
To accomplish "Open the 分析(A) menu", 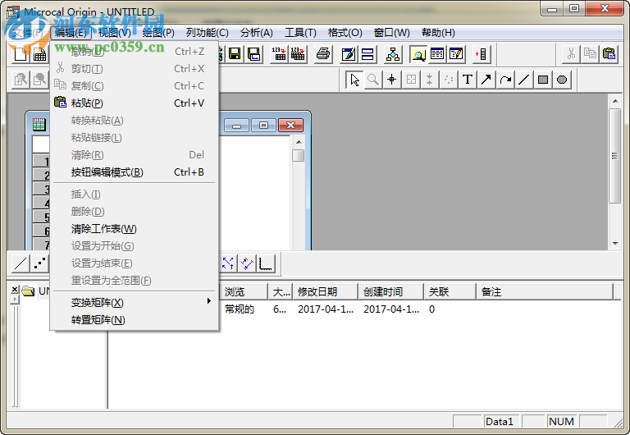I will tap(256, 33).
